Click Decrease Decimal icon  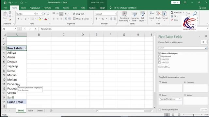point(115,19)
